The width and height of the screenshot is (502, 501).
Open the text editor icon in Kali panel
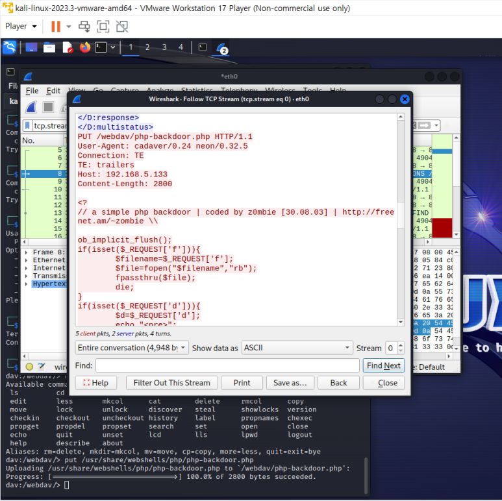click(68, 47)
